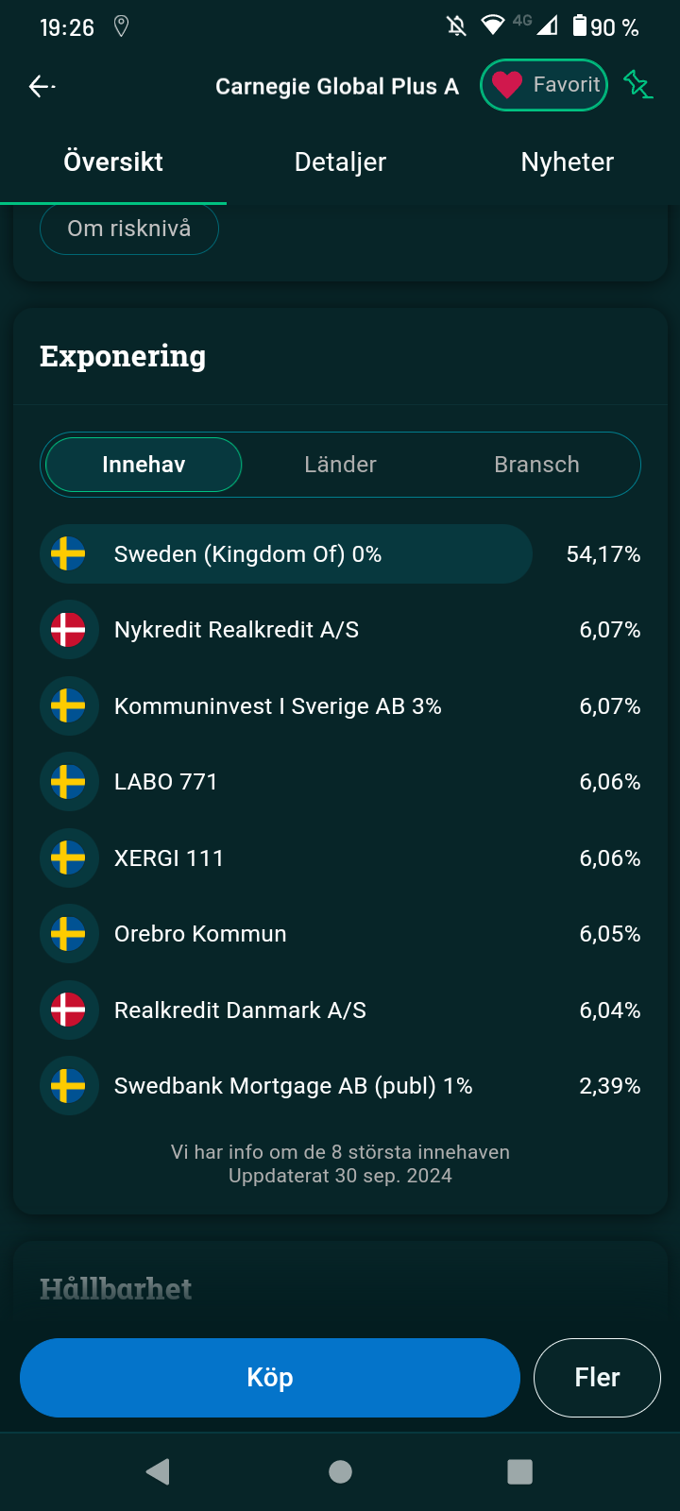Select the Innehav segment
The width and height of the screenshot is (680, 1511).
144,465
